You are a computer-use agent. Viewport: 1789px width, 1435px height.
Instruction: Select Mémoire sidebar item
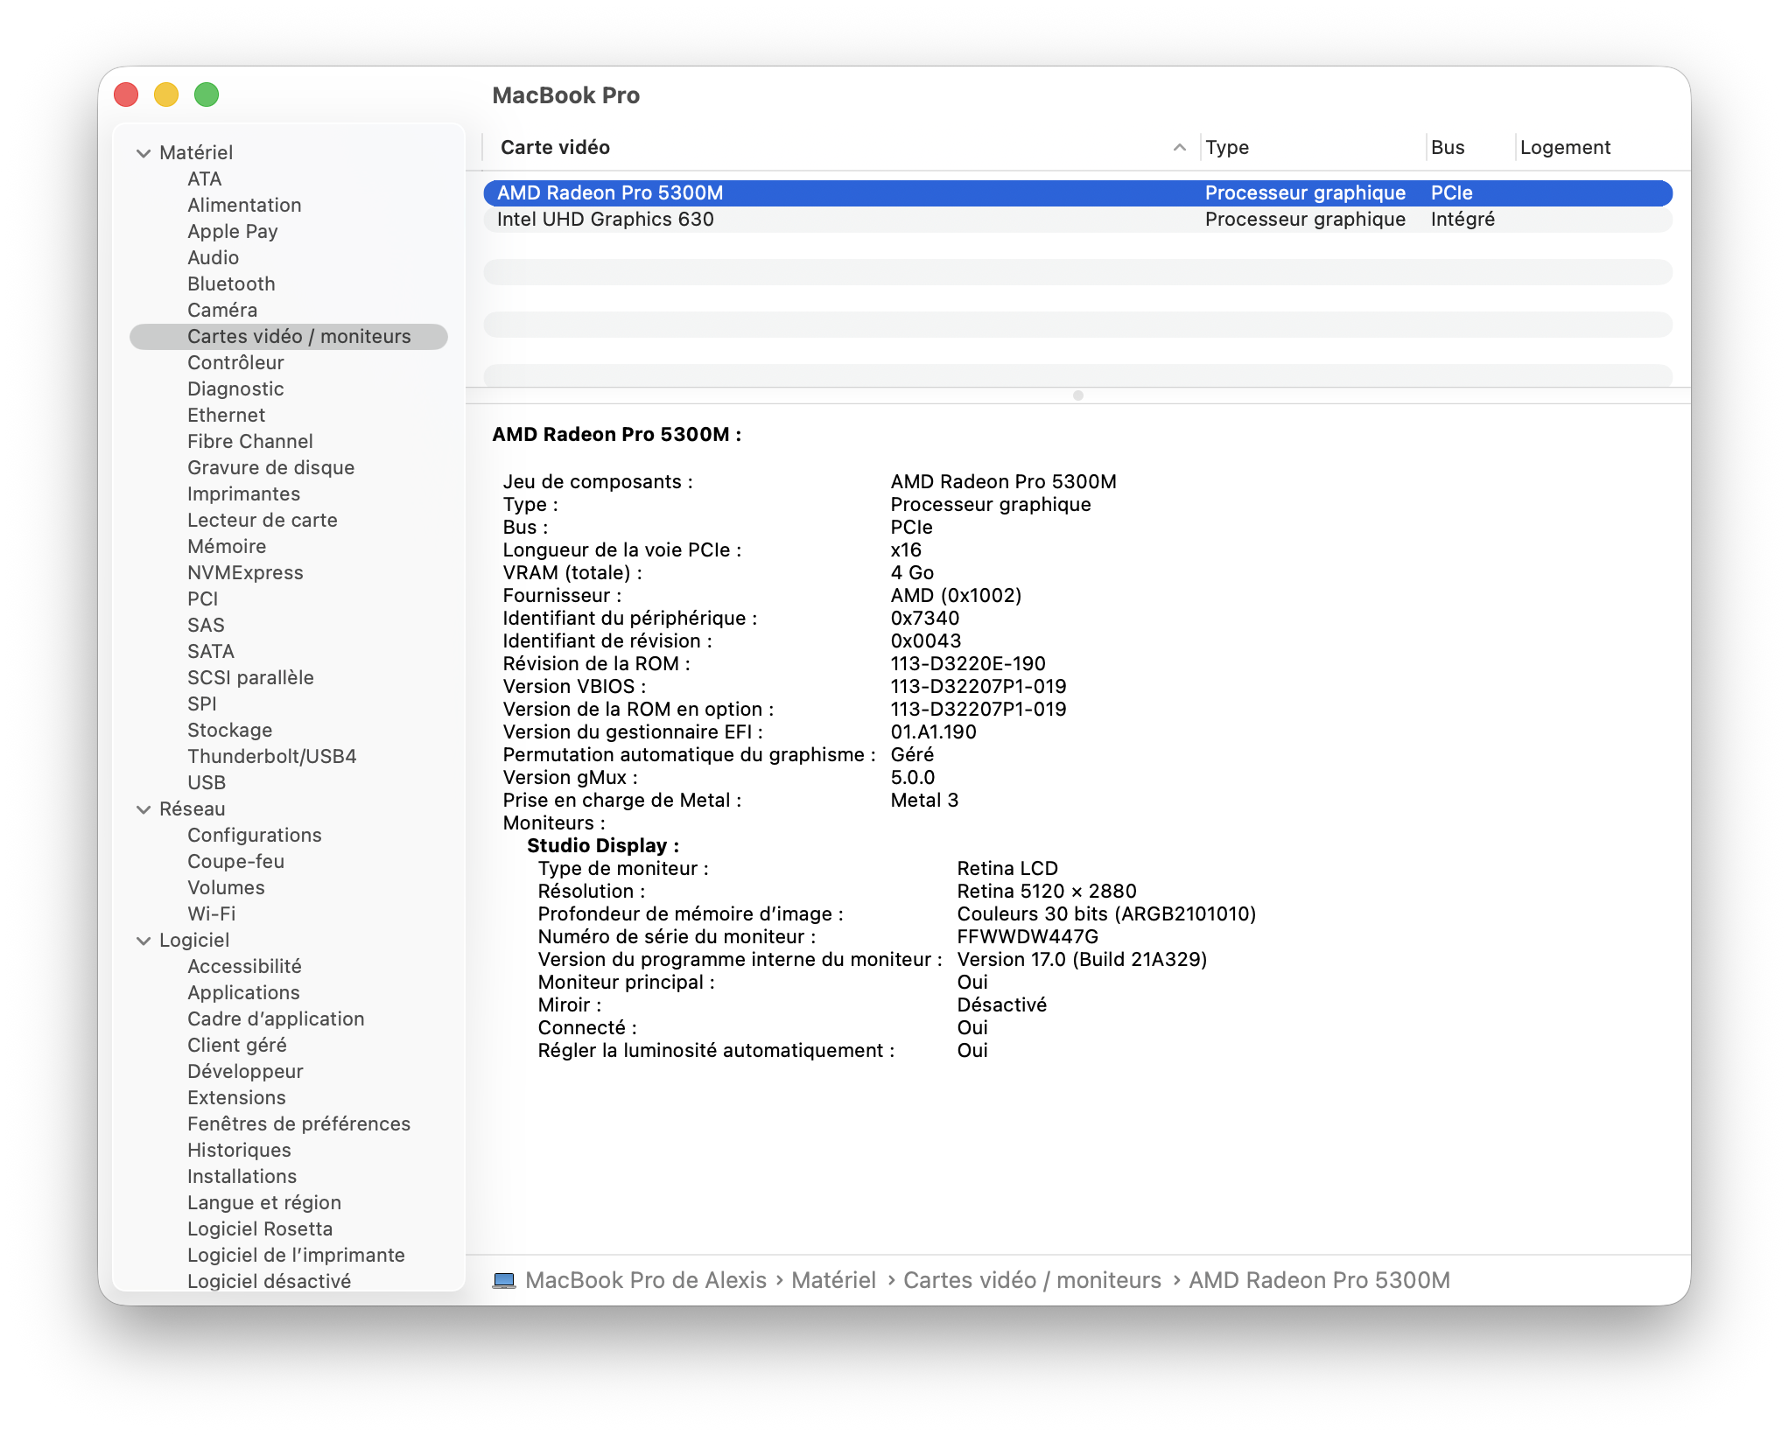click(227, 546)
